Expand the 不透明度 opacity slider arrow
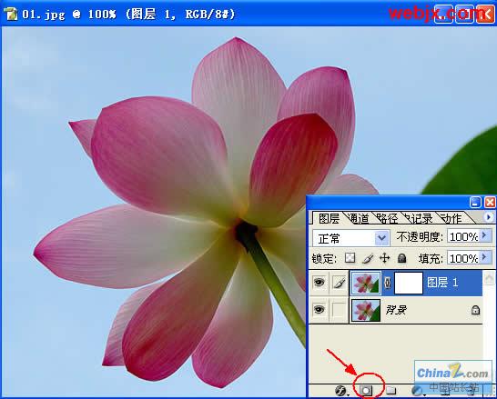The image size is (497, 399). (485, 235)
